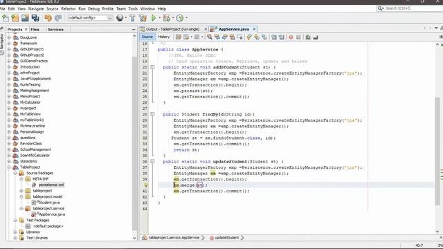Click the lightbulb hint icon on line 40
This screenshot has height=249, width=443.
tap(145, 185)
